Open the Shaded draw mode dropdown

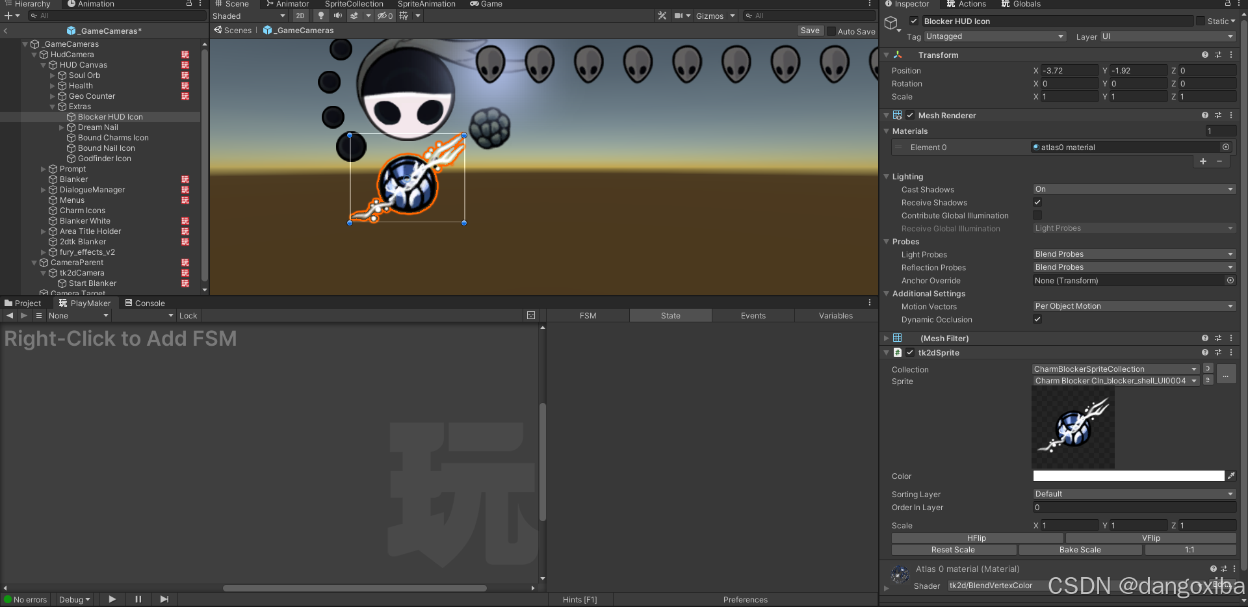[249, 16]
